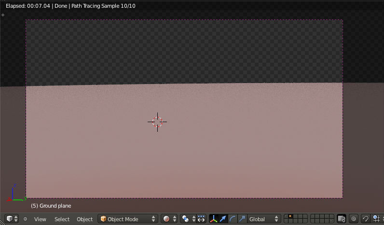Screen dimensions: 384x225
Task: Open the snap element type selector
Action: click(377, 219)
